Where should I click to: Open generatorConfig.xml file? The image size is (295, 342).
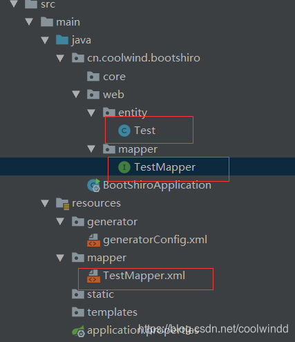[x=155, y=240]
